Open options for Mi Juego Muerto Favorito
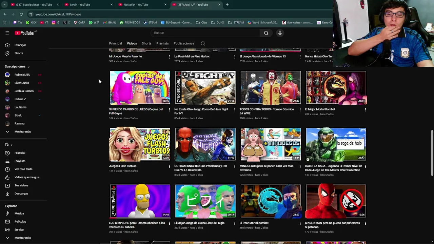Image resolution: width=434 pixels, height=244 pixels. tap(169, 57)
